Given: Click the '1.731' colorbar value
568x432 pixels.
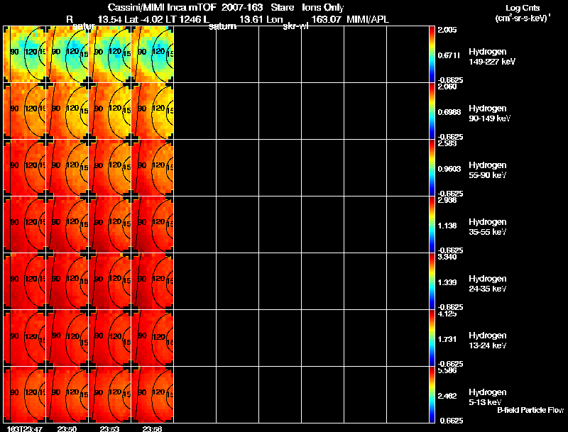Looking at the screenshot, I should tap(447, 339).
